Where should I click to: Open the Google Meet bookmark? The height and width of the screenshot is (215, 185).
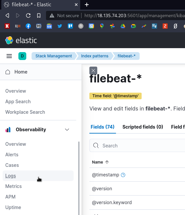133,26
